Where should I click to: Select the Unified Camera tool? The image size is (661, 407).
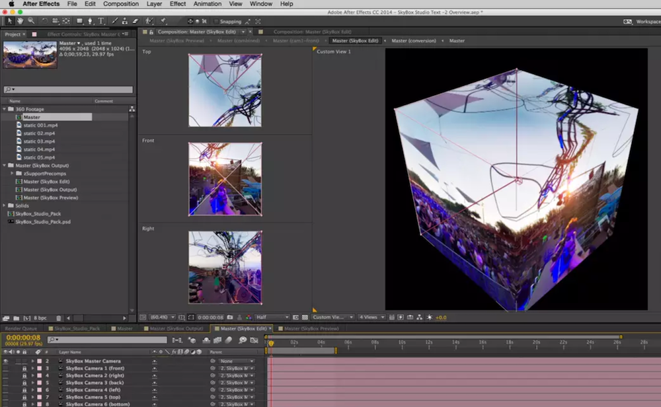[56, 20]
